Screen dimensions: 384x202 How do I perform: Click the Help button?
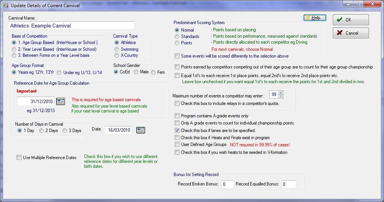coord(315,18)
